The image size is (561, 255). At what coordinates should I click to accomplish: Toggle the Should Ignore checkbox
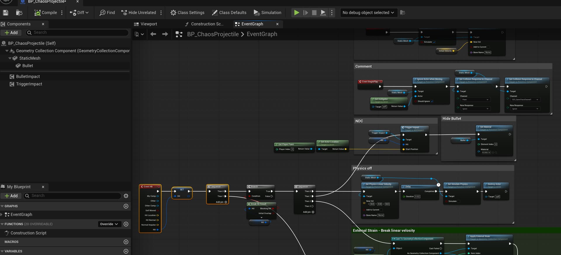tap(432, 101)
